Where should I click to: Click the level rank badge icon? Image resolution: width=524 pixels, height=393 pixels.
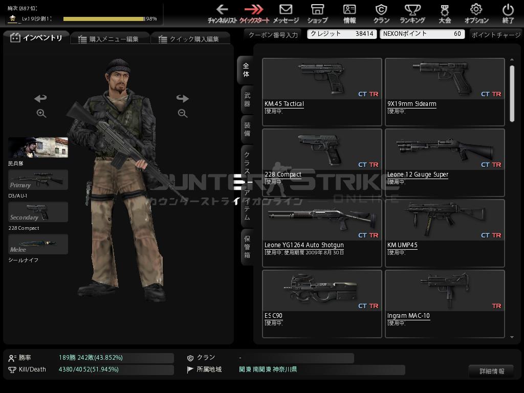13,18
